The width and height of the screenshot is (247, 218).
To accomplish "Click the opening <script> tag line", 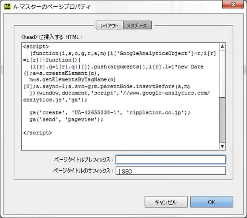I will pyautogui.click(x=36, y=46).
